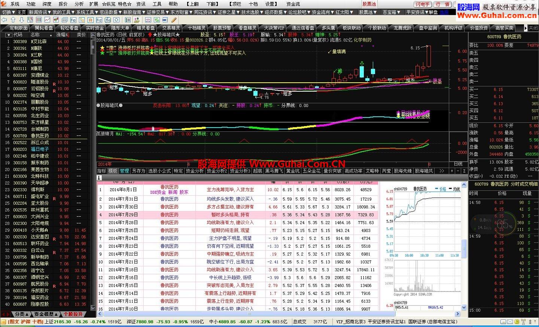Expand the 证券交易 dropdown
The image size is (539, 327).
click(158, 12)
